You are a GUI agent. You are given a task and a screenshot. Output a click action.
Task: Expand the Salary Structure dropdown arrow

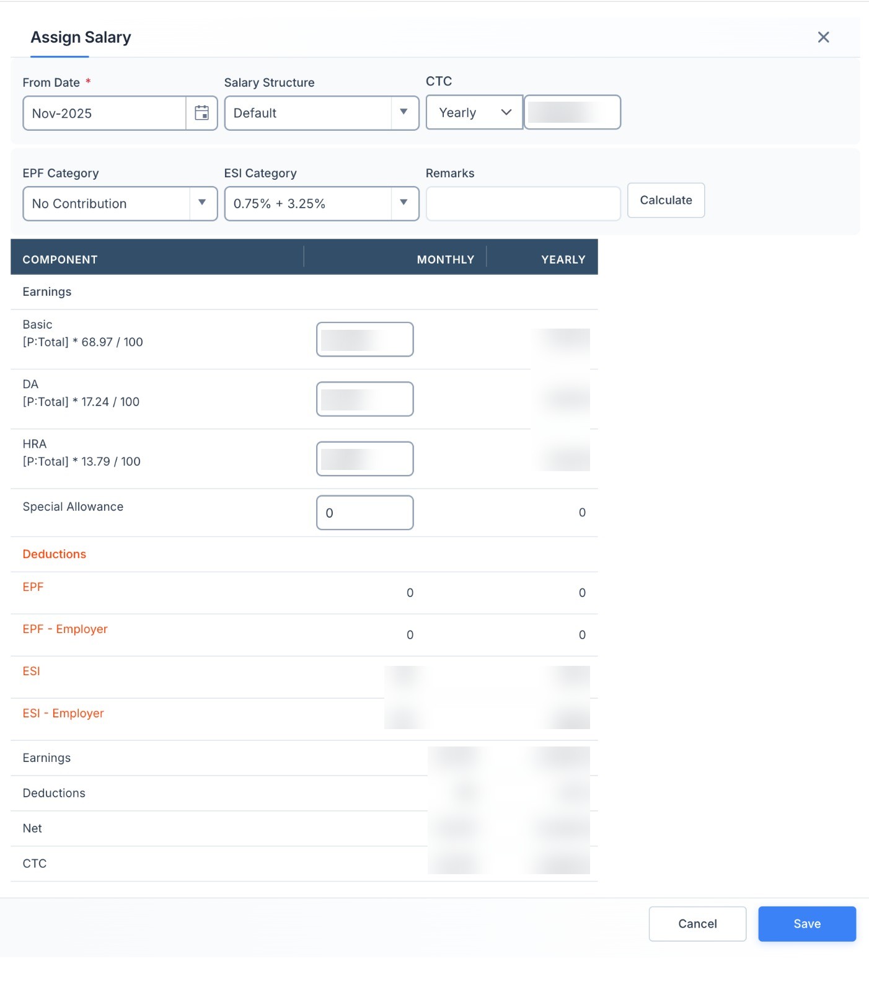point(404,112)
